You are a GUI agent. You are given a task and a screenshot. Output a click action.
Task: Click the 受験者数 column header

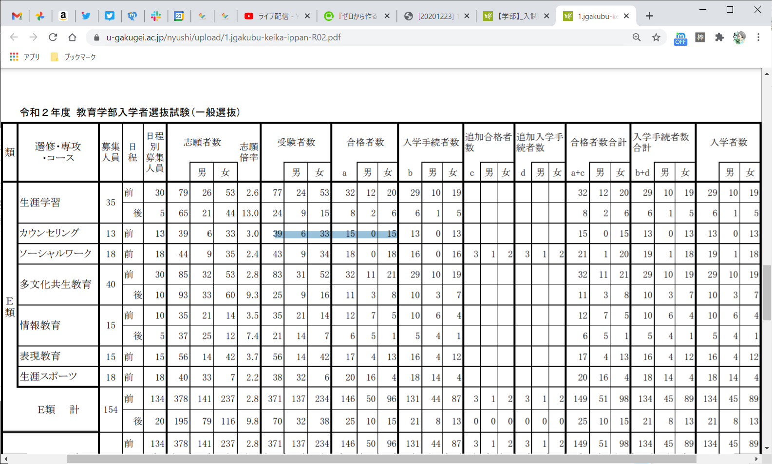coord(296,142)
